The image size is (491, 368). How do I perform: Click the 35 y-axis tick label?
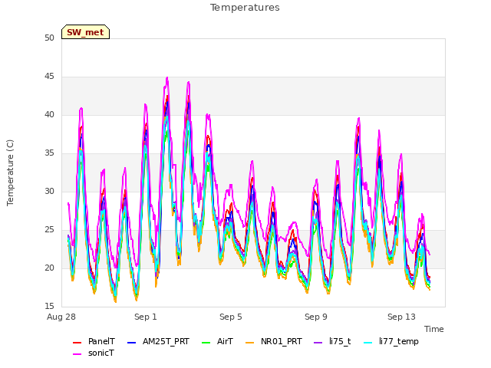(x=49, y=153)
